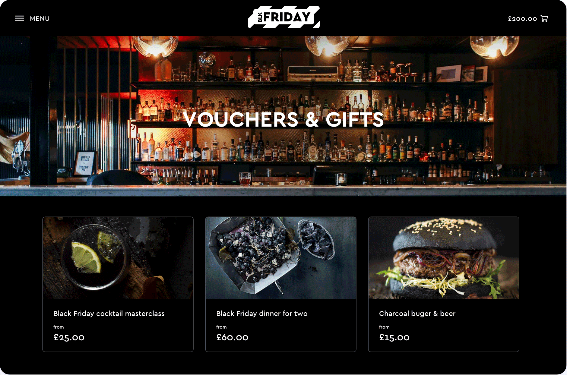The width and height of the screenshot is (567, 375).
Task: Click 'from' text on dinner for two card
Action: [x=221, y=327]
